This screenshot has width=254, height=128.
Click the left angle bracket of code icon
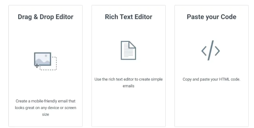click(x=204, y=51)
